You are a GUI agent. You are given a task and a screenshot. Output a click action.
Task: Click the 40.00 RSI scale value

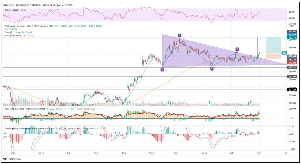[x=292, y=18]
